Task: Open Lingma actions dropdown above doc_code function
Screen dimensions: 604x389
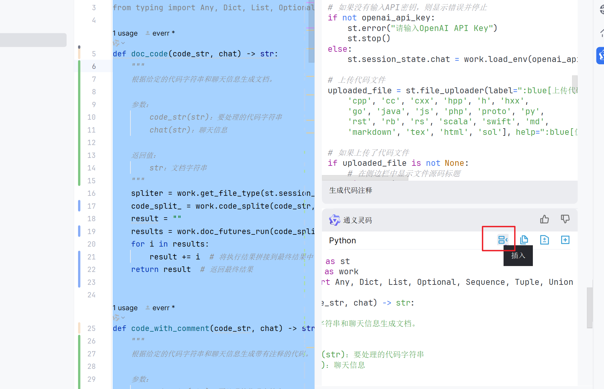Action: point(119,43)
